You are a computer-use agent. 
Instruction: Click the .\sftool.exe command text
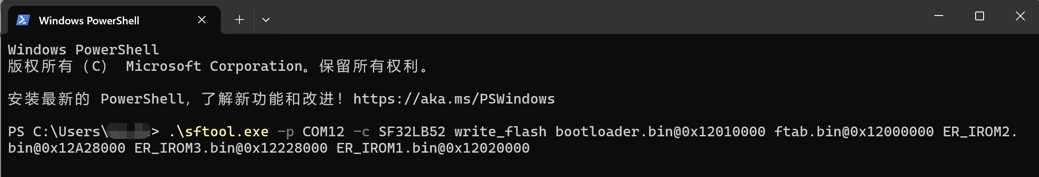click(219, 131)
